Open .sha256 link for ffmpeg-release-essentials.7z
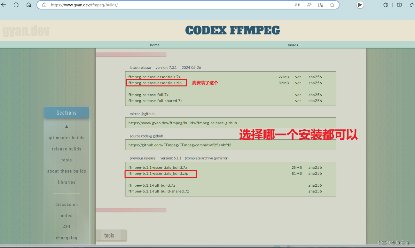 [x=315, y=77]
